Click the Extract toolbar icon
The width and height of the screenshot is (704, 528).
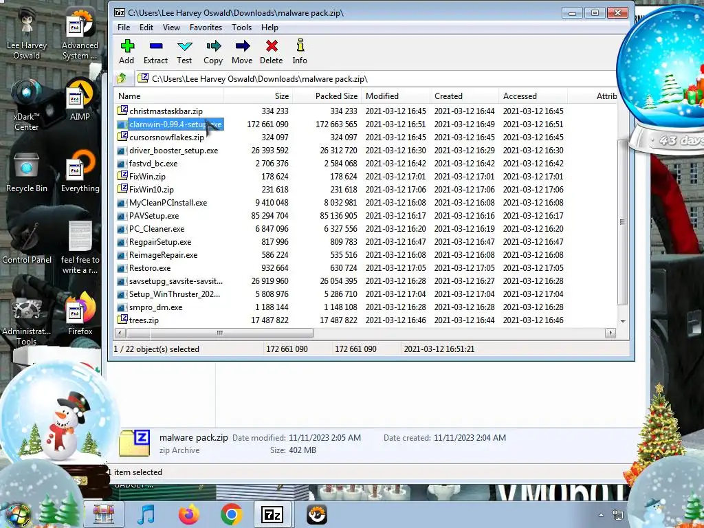pos(156,46)
